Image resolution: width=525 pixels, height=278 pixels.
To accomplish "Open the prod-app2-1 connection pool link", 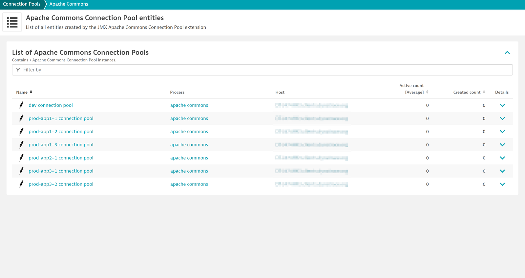I will pyautogui.click(x=61, y=158).
